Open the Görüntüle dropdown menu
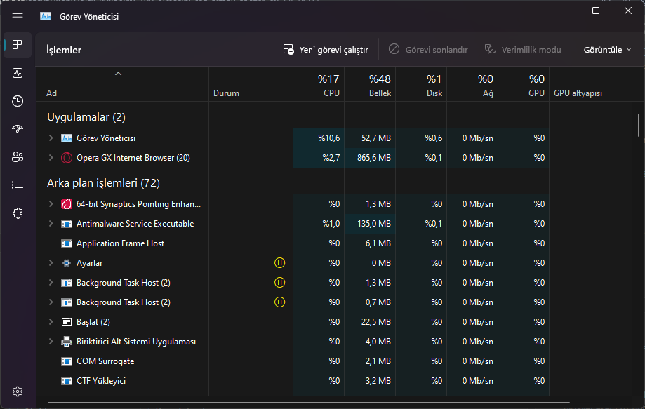 (x=607, y=50)
